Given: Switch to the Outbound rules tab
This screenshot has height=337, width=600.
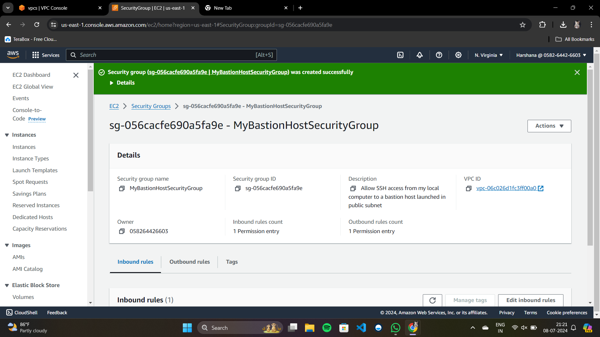Looking at the screenshot, I should click(x=189, y=262).
